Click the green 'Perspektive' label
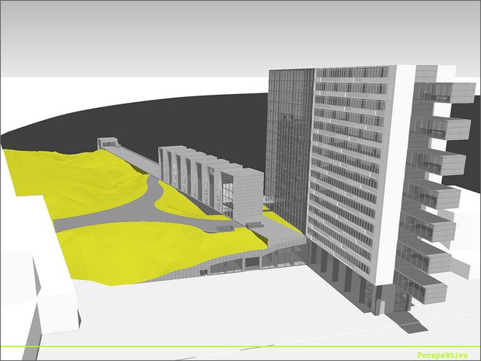Image resolution: width=481 pixels, height=361 pixels. [x=442, y=355]
